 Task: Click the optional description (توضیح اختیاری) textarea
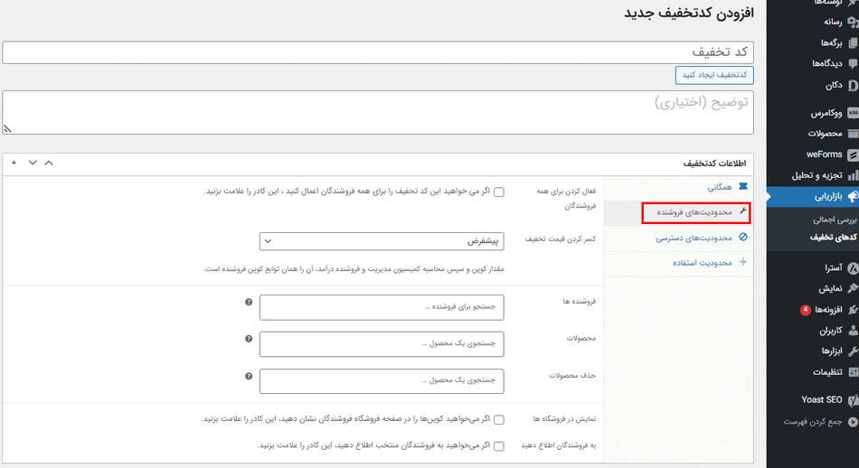tap(378, 113)
